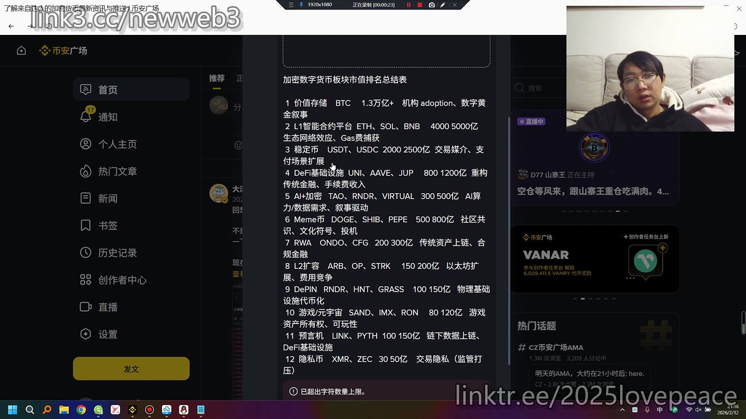The image size is (746, 419).
Task: Close the recording toolbar
Action: click(455, 5)
